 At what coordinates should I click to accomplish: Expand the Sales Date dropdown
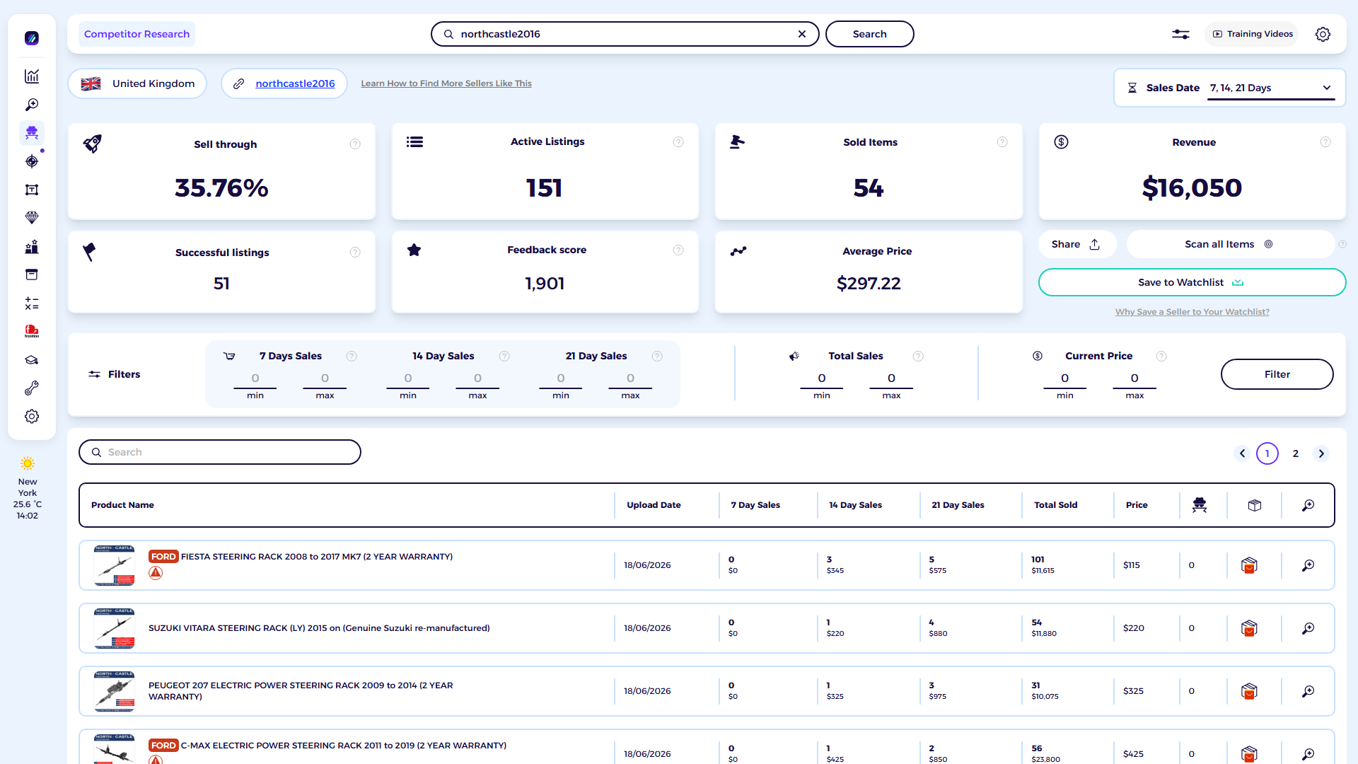(1271, 88)
